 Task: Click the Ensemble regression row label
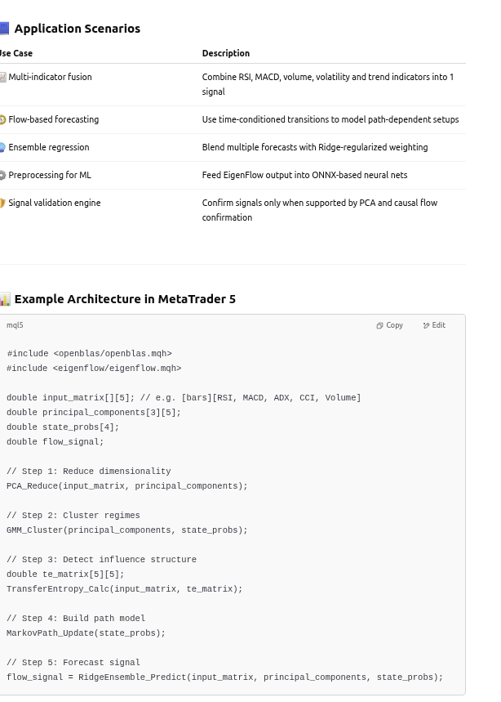point(49,147)
